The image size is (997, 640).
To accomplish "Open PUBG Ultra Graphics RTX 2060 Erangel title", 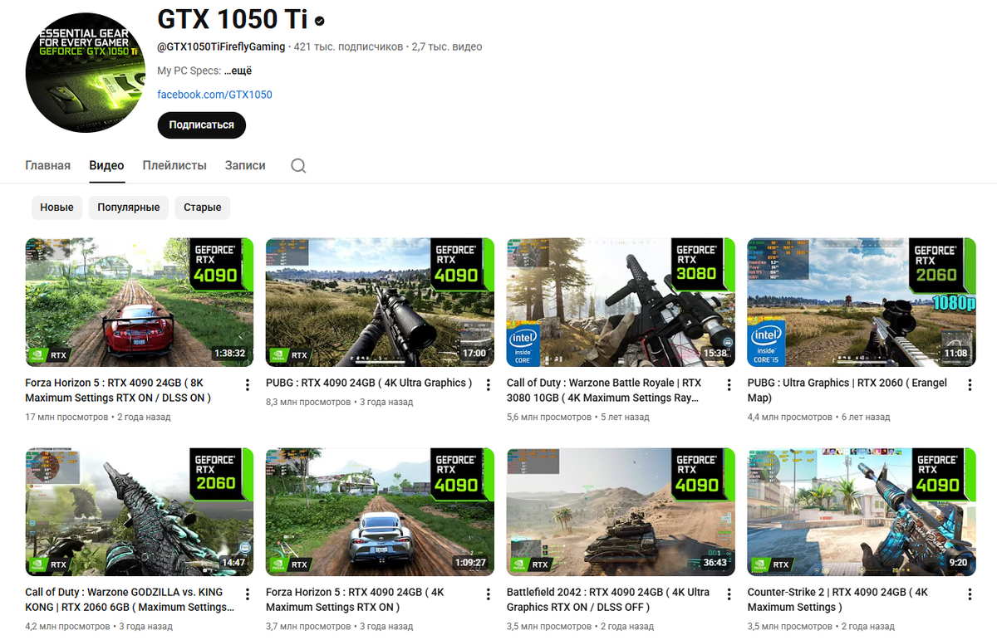I will [847, 390].
